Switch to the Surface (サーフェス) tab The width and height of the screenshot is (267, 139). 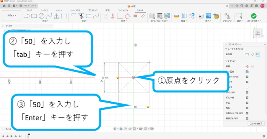tap(44, 11)
